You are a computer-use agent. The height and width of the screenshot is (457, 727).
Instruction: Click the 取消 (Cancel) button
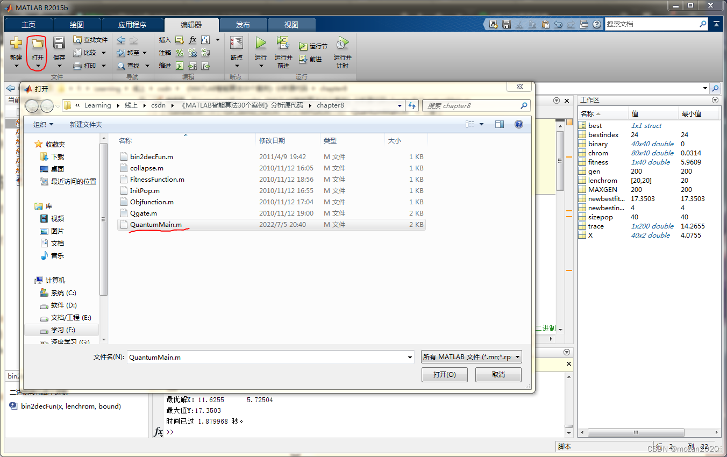pyautogui.click(x=498, y=375)
